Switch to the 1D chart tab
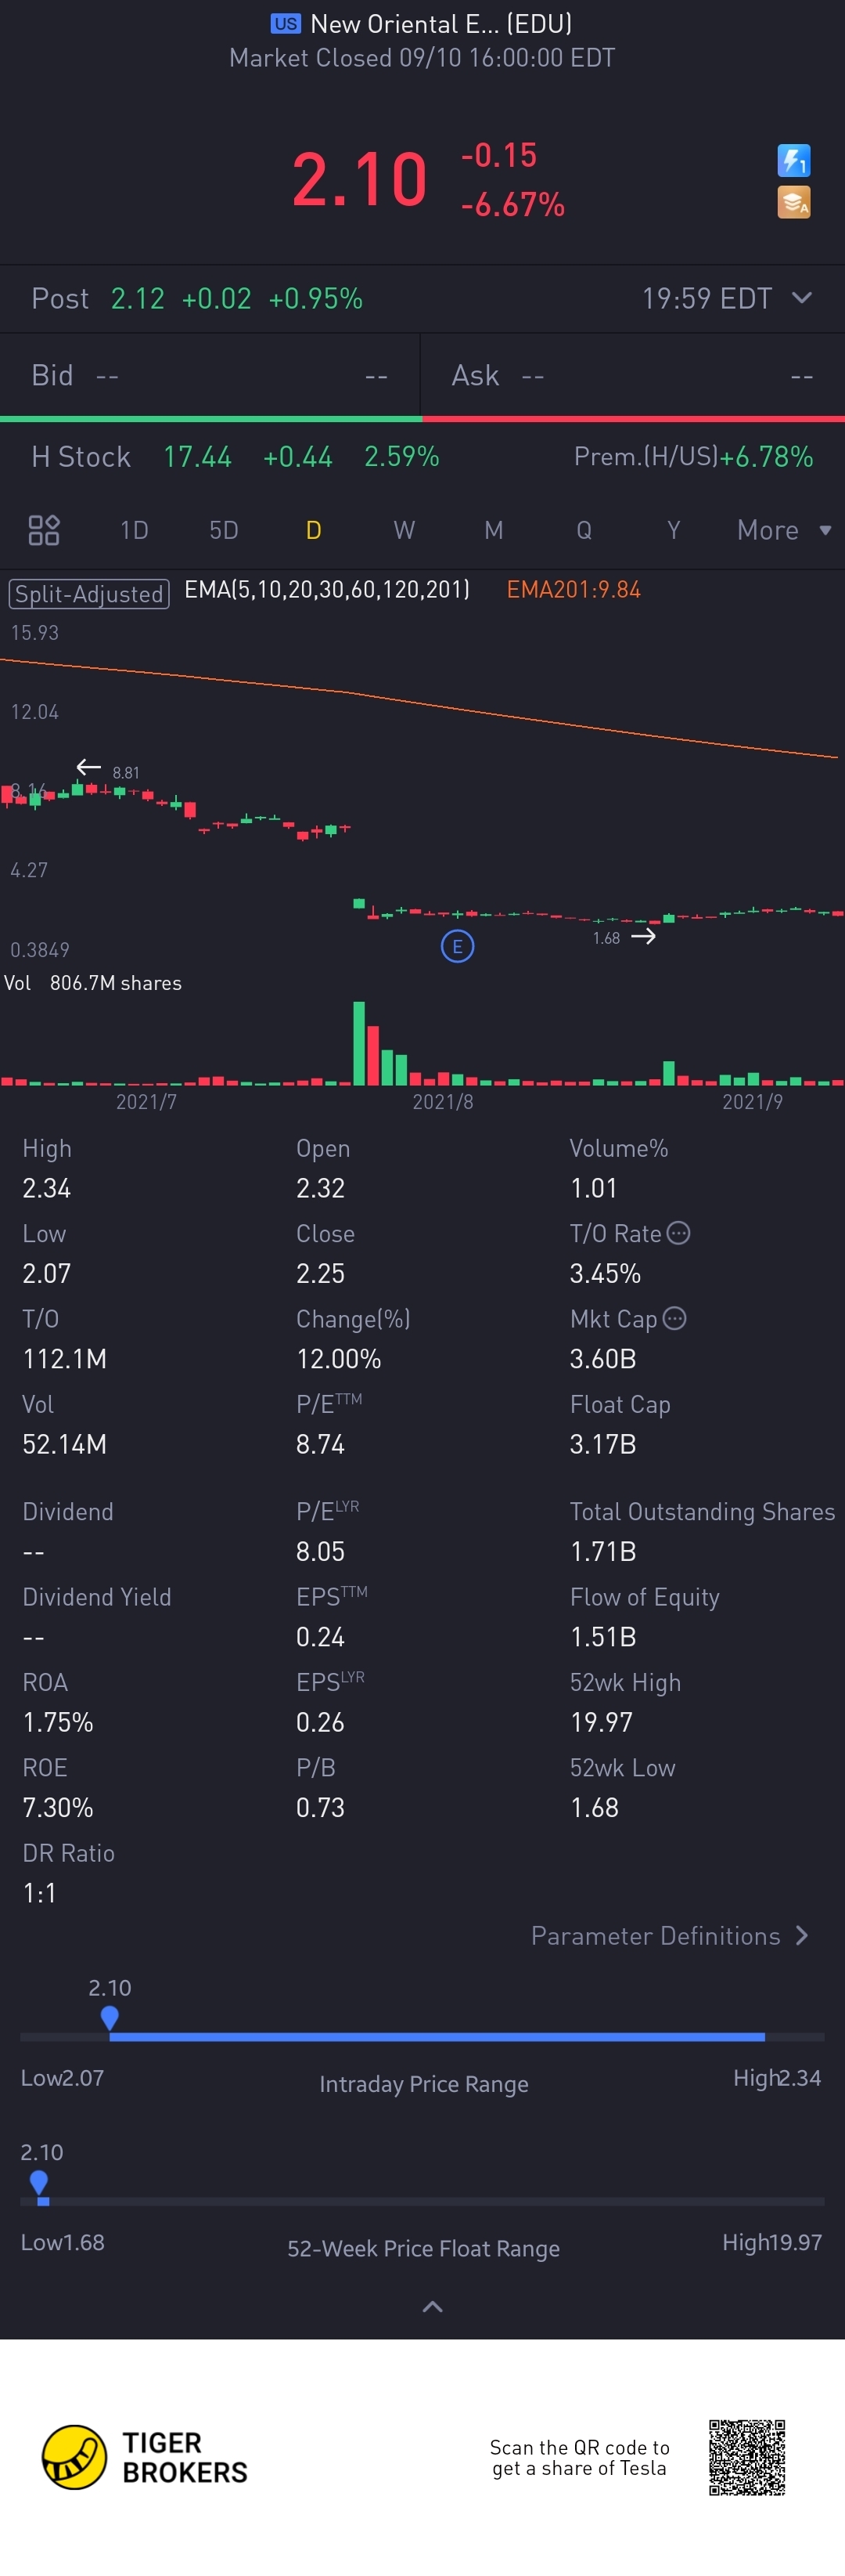 (x=134, y=530)
